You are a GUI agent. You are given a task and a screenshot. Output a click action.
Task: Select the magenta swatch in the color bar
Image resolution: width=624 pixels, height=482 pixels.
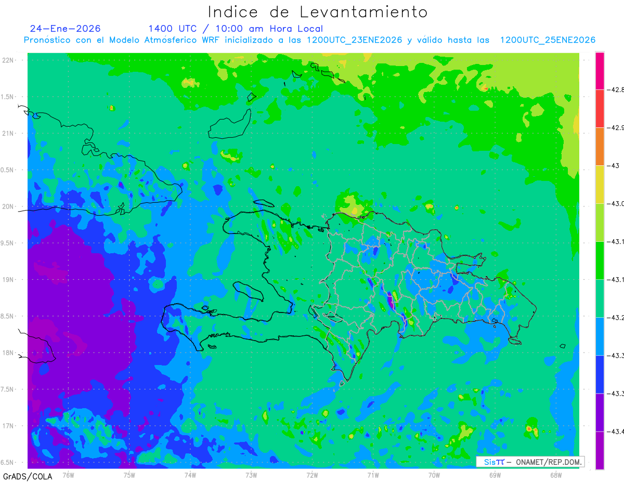[x=600, y=71]
